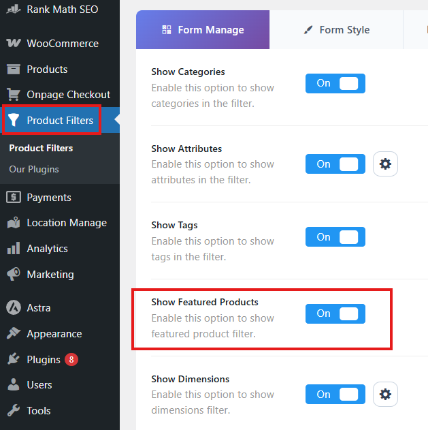Click the Payments dollar icon
Screen dimensions: 428x430
tap(14, 197)
